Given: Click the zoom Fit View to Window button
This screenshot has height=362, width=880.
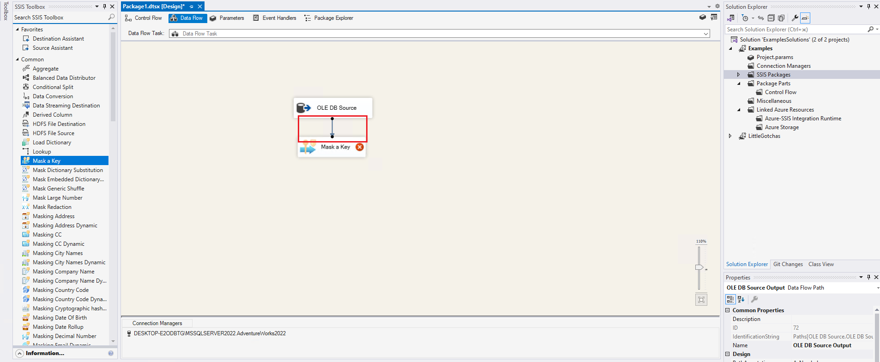Looking at the screenshot, I should pyautogui.click(x=701, y=300).
